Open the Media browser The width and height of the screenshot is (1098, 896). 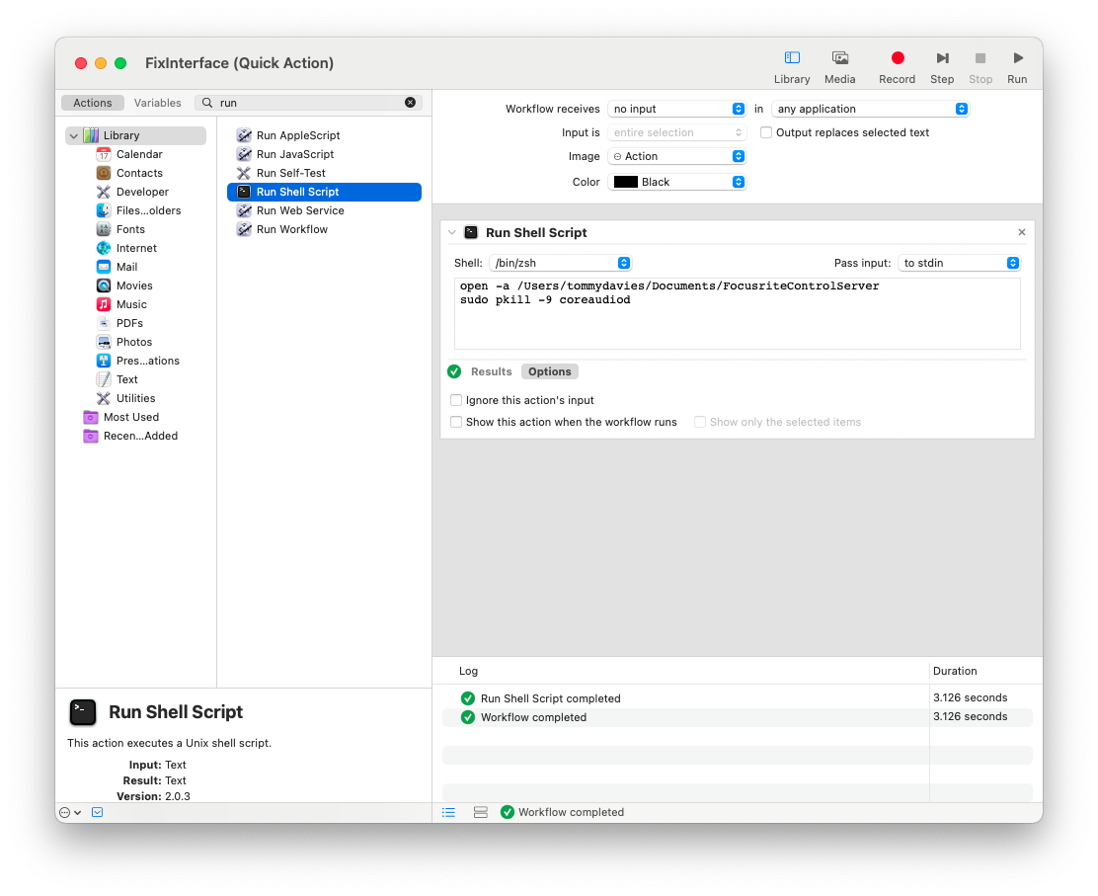[839, 67]
